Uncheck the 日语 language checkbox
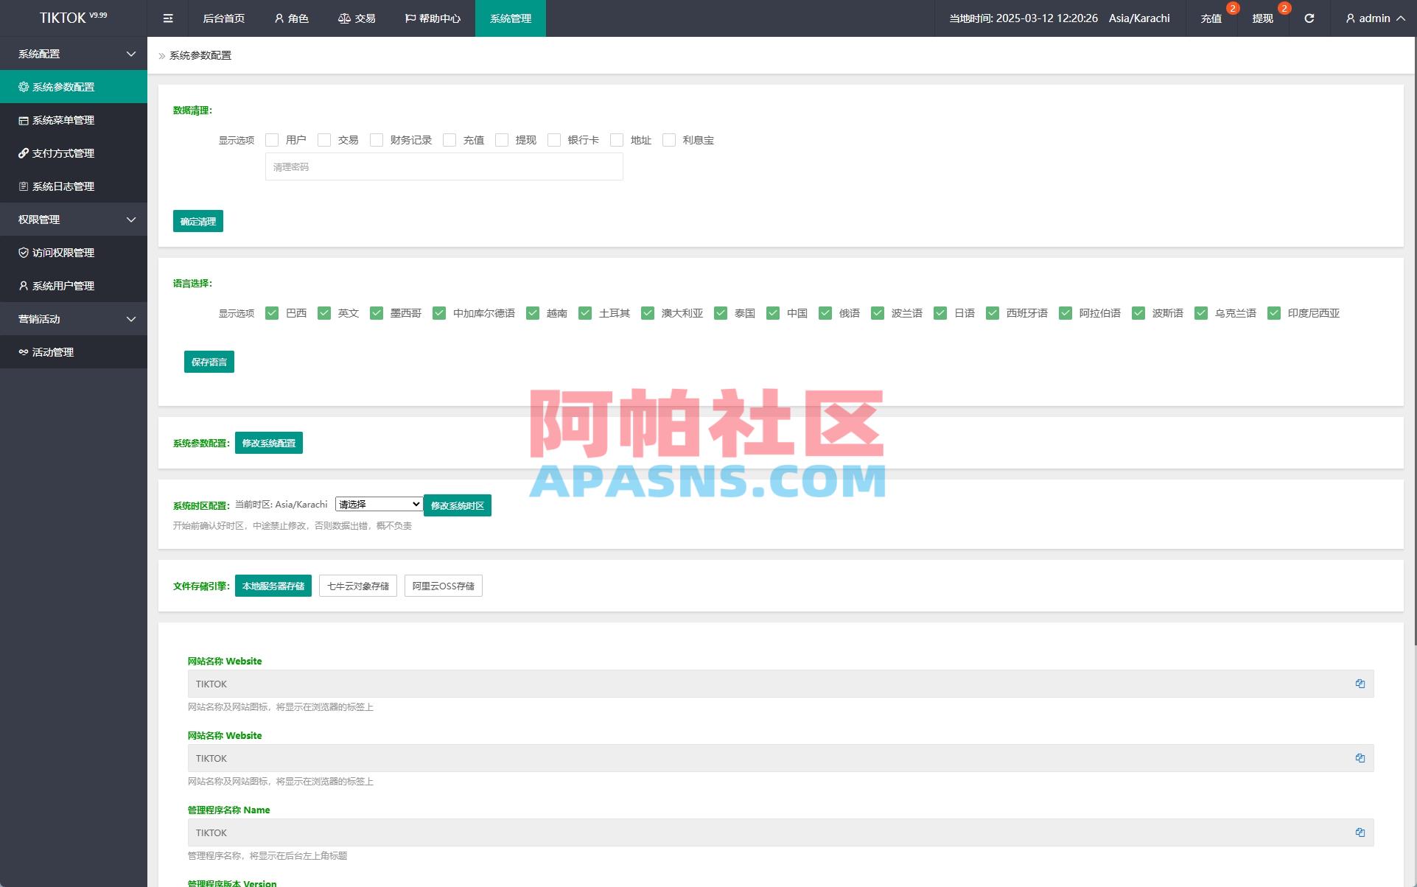The image size is (1417, 887). click(x=940, y=313)
